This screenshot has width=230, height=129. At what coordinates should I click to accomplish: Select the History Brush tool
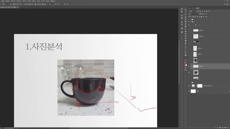185,34
